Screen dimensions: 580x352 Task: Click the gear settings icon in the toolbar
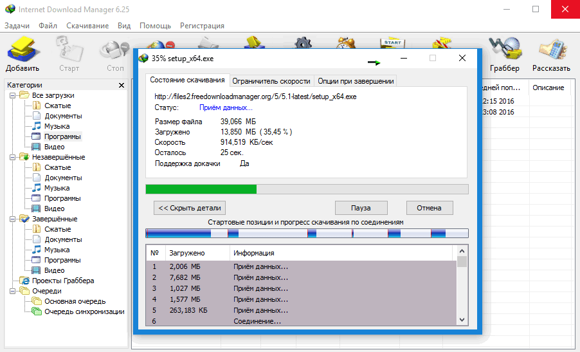click(303, 42)
